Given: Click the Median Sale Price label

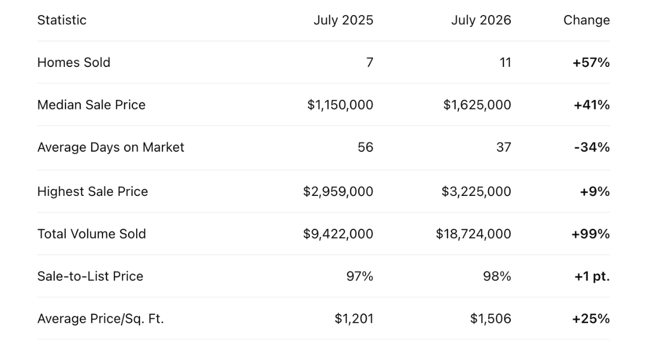Looking at the screenshot, I should (x=91, y=105).
